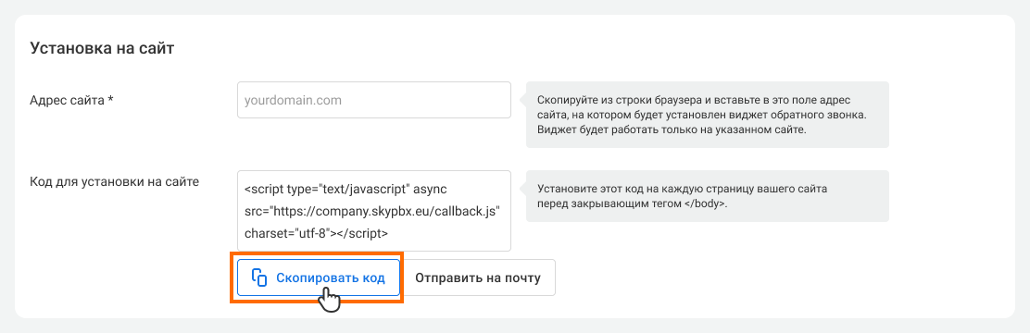
Task: Click the required asterisk after Адрес сайта
Action: pos(111,99)
